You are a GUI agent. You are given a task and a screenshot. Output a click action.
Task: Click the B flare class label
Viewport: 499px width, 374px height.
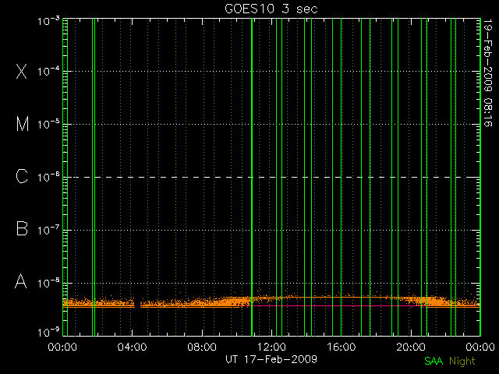tap(22, 228)
